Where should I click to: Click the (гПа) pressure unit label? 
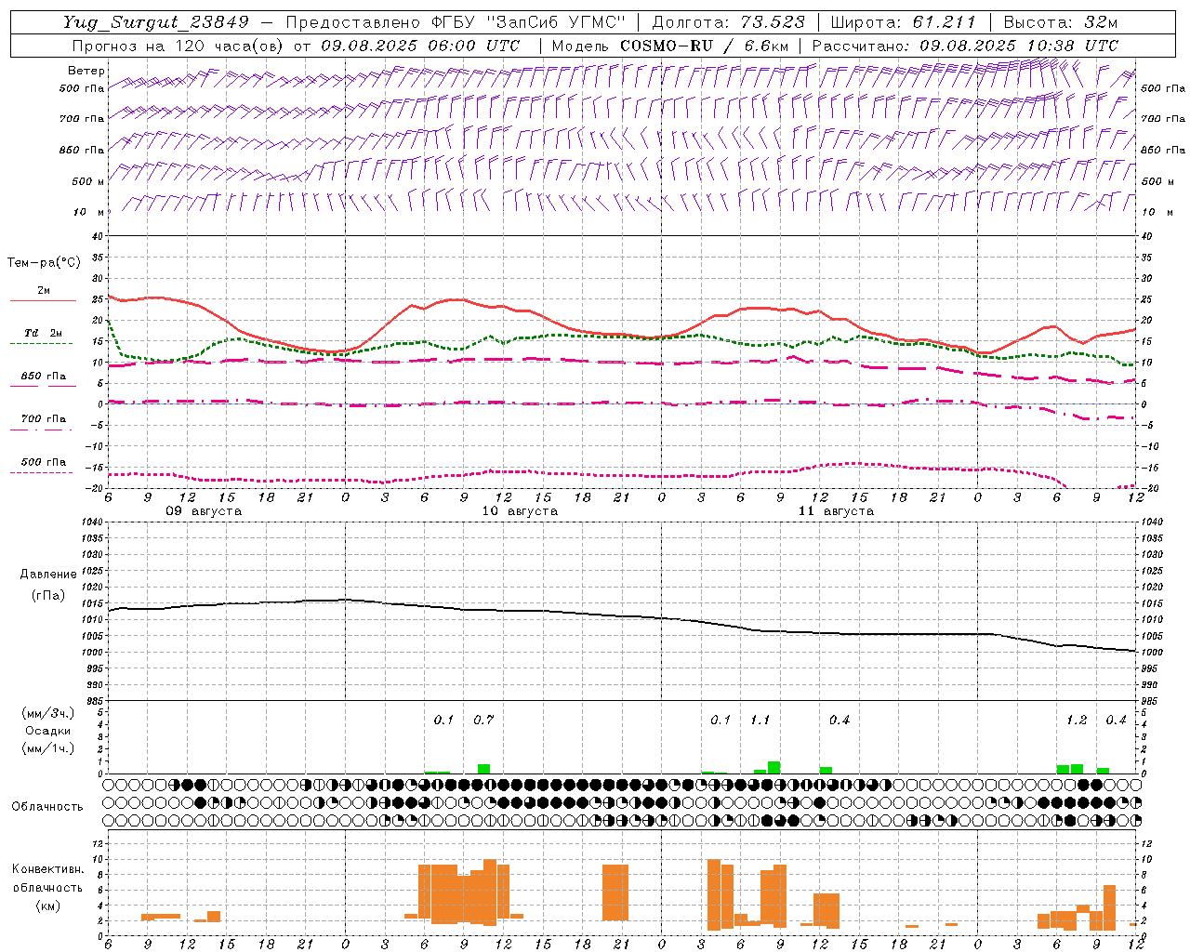(x=48, y=595)
